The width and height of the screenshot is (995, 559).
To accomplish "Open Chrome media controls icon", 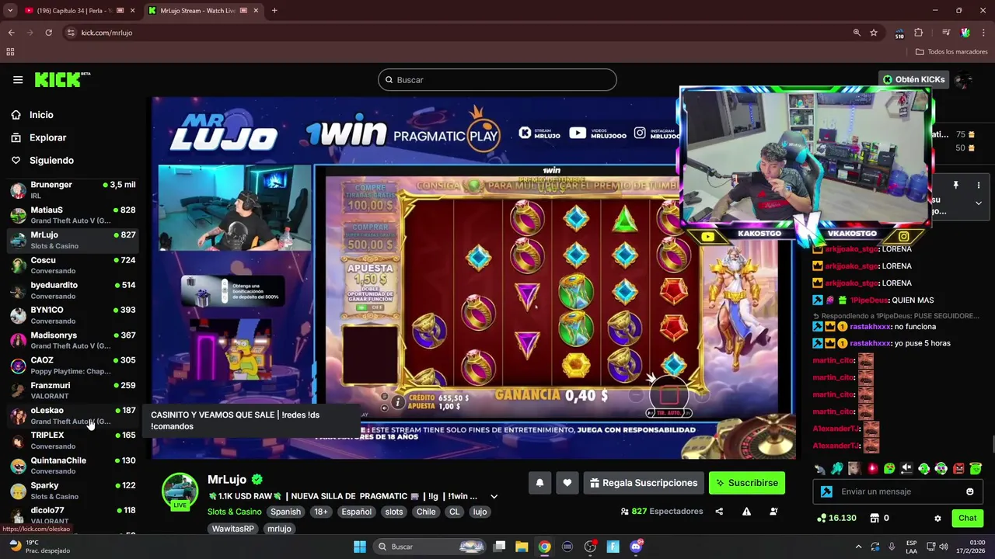I will click(946, 33).
